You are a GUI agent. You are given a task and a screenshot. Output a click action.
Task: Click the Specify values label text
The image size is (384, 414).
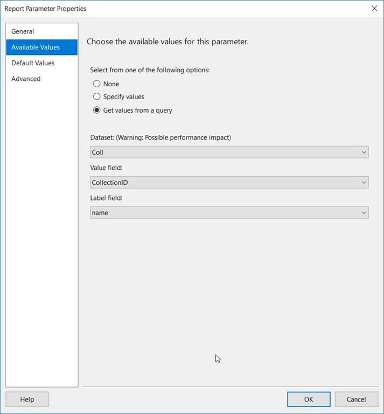[x=124, y=97]
